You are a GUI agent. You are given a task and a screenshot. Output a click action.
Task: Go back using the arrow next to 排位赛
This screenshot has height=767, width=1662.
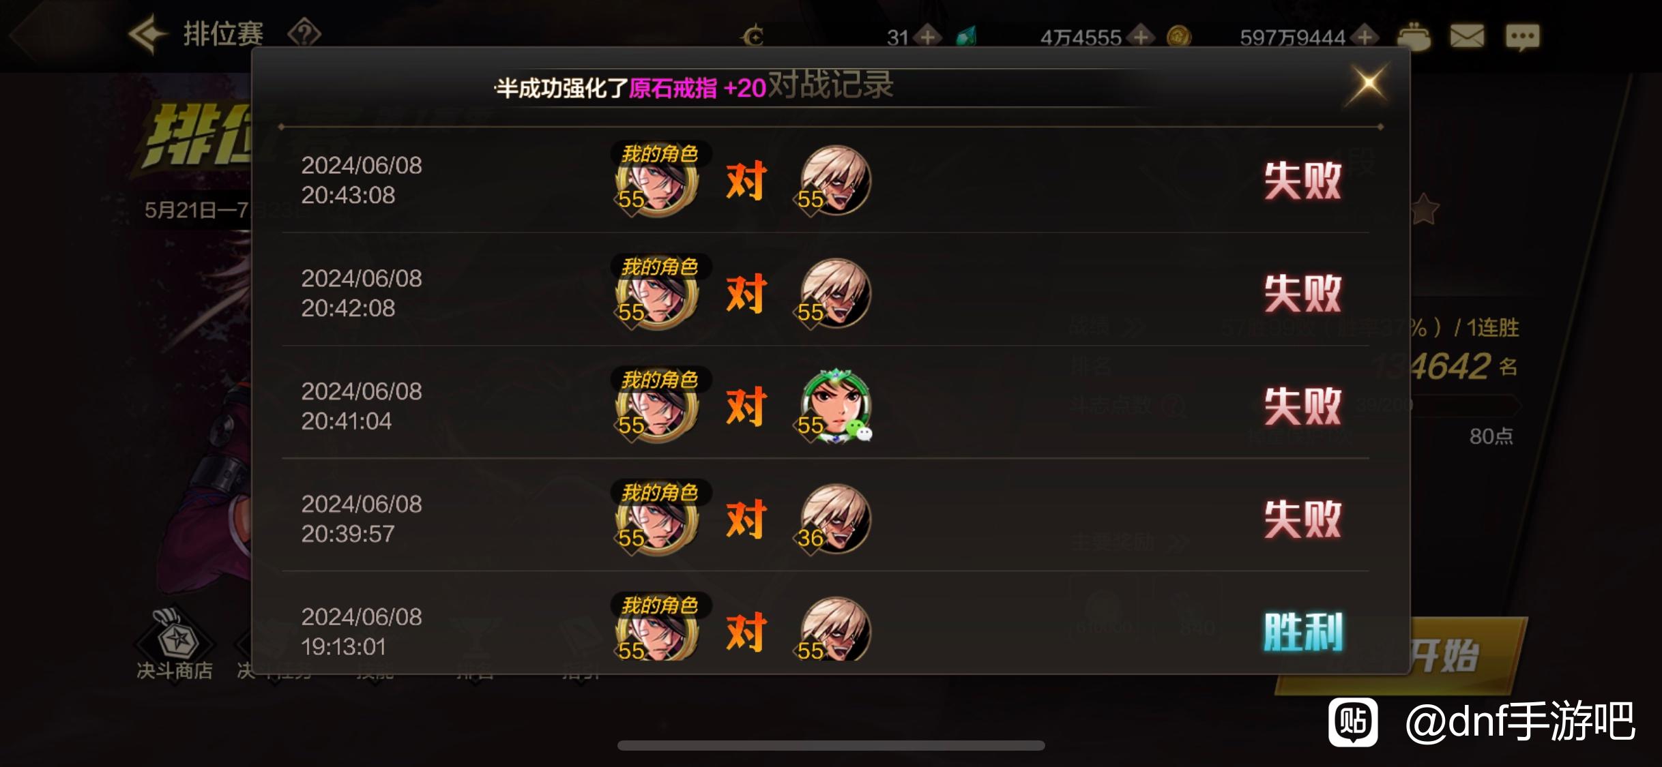click(x=147, y=34)
